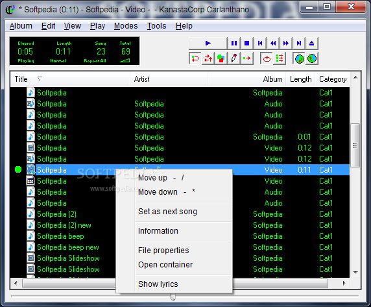
Task: Start playback with the Play button
Action: tap(208, 43)
